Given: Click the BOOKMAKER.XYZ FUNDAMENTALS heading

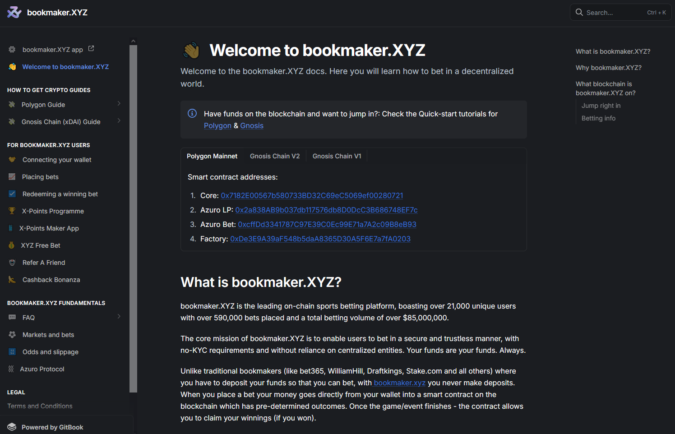Looking at the screenshot, I should click(x=56, y=303).
